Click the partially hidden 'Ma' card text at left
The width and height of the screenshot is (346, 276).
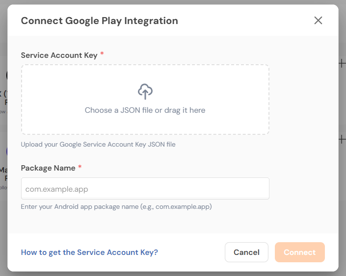3,171
